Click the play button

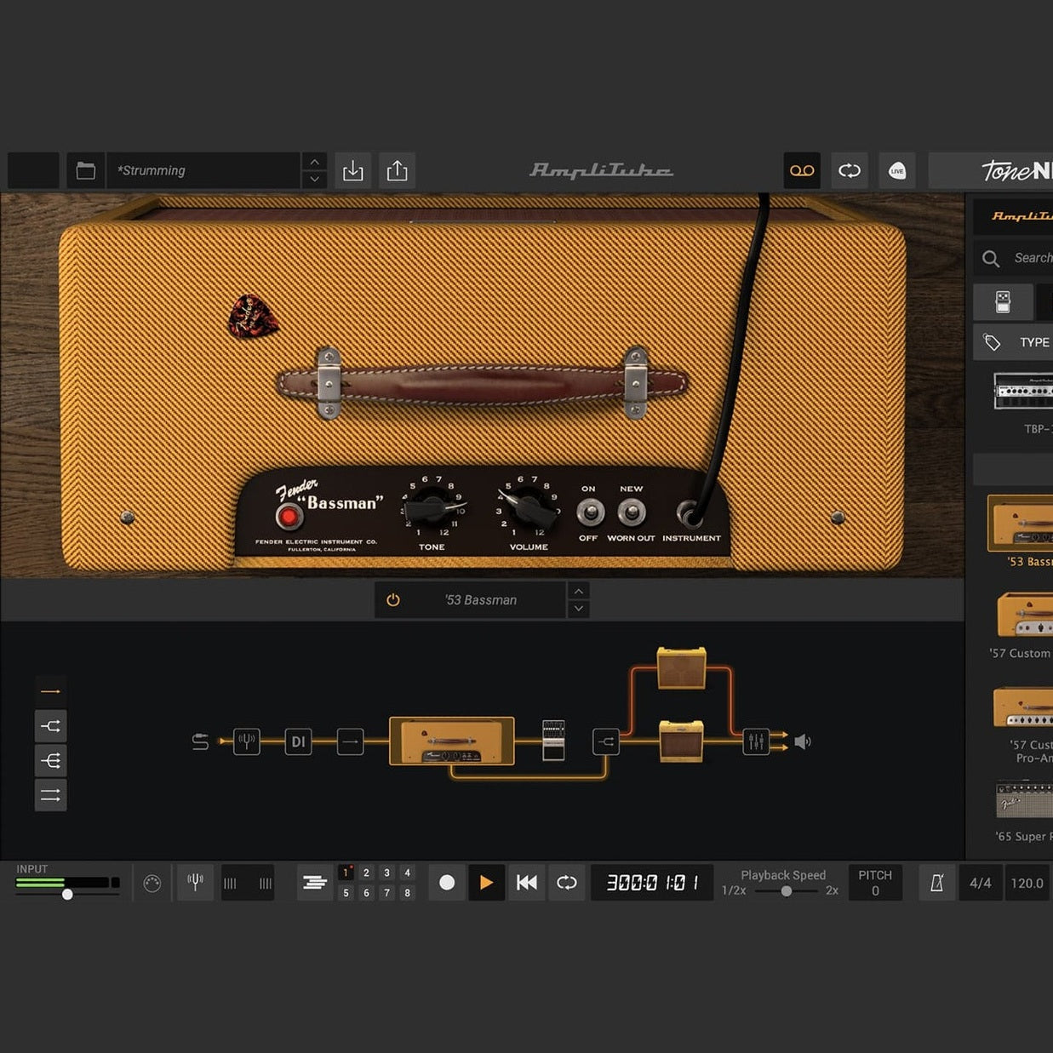click(486, 883)
